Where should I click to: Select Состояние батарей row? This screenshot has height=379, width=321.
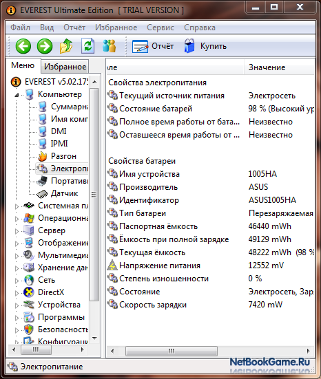210,109
